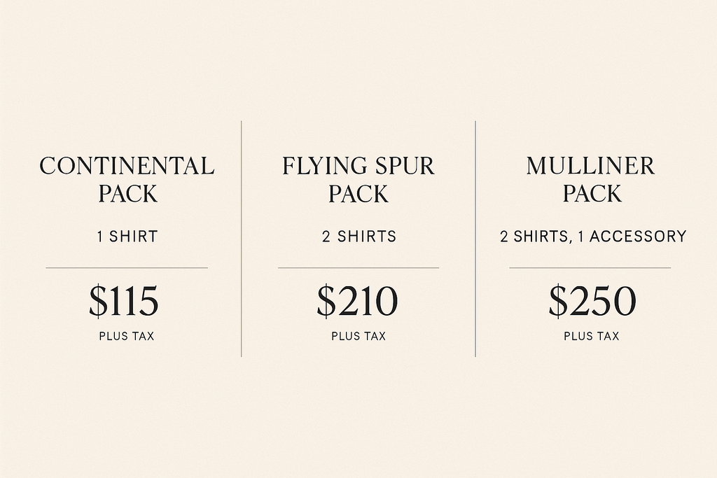Click the vertical divider between Flying Spur and Mulliner
This screenshot has width=717, height=478.
[475, 238]
